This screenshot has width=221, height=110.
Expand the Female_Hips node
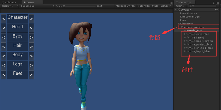185,31
